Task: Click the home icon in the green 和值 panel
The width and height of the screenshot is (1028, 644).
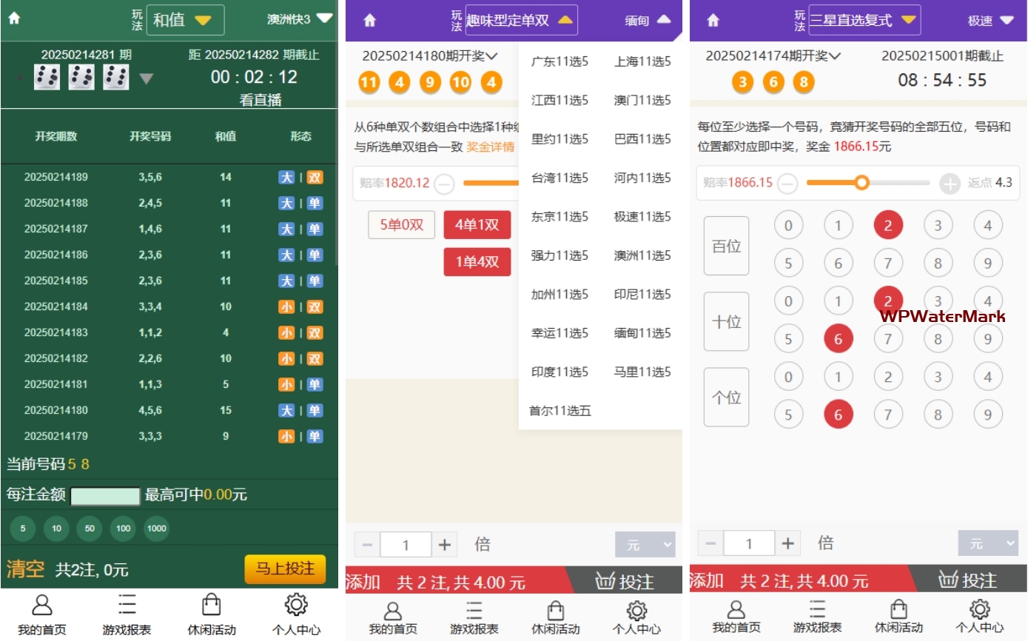Action: click(14, 19)
